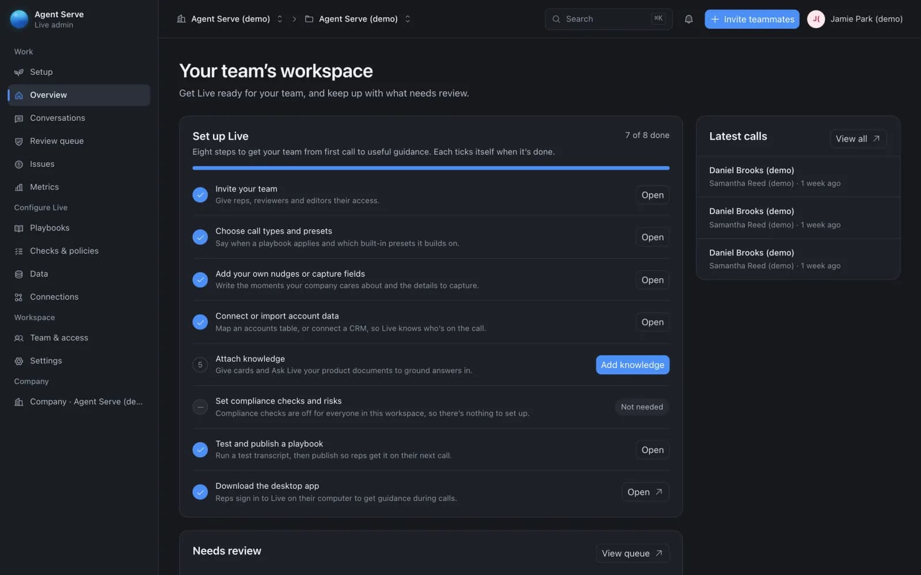Click the Not needed compliance badge
Screen dimensions: 921x575
tap(642, 407)
